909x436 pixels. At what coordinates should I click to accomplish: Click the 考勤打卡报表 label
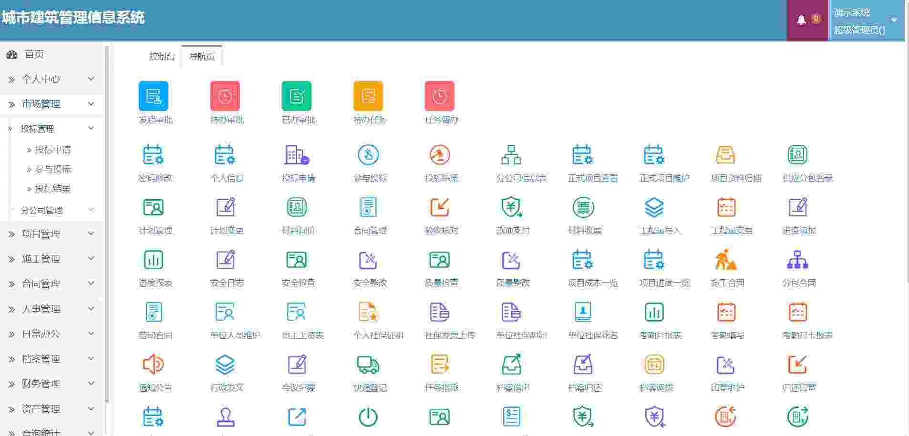point(807,335)
